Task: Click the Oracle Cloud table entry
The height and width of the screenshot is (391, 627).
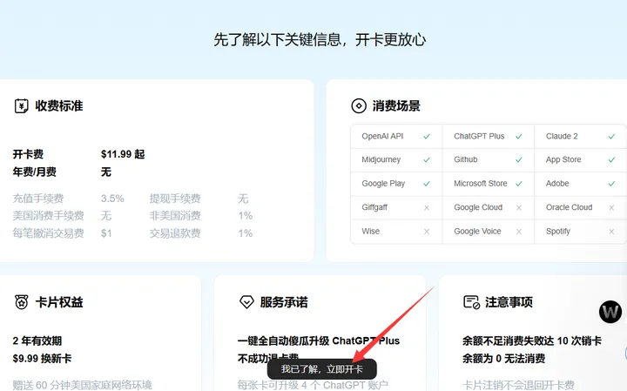Action: pyautogui.click(x=569, y=208)
